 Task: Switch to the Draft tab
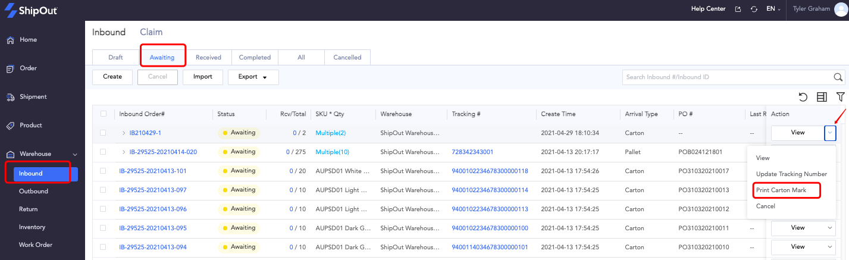coord(115,58)
